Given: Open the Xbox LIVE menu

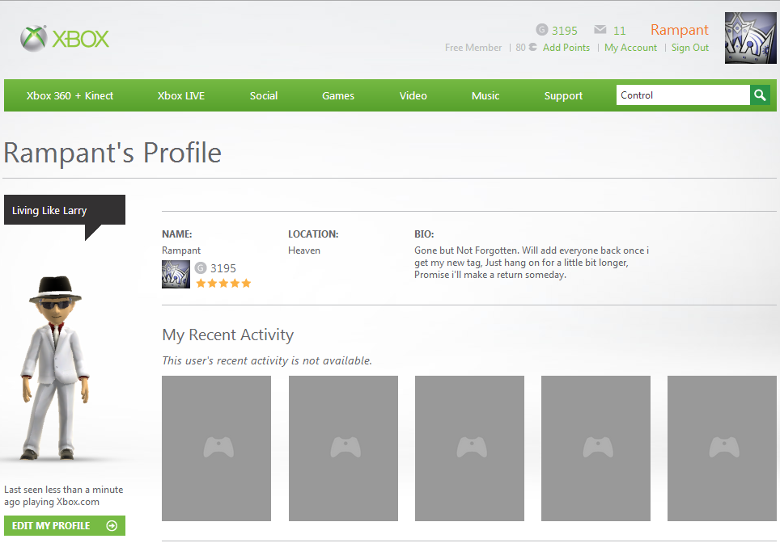Looking at the screenshot, I should click(181, 95).
